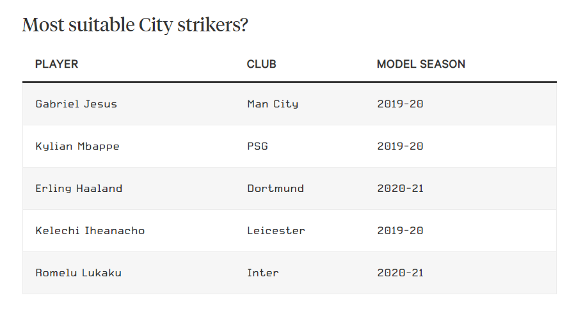The height and width of the screenshot is (316, 576).
Task: Click the 2019-20 season for Gabriel Jesus
Action: coord(400,104)
